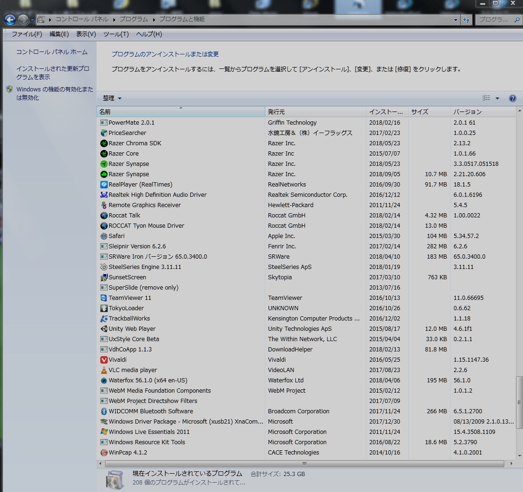Click the vertical scrollbar thumb

pos(519,402)
